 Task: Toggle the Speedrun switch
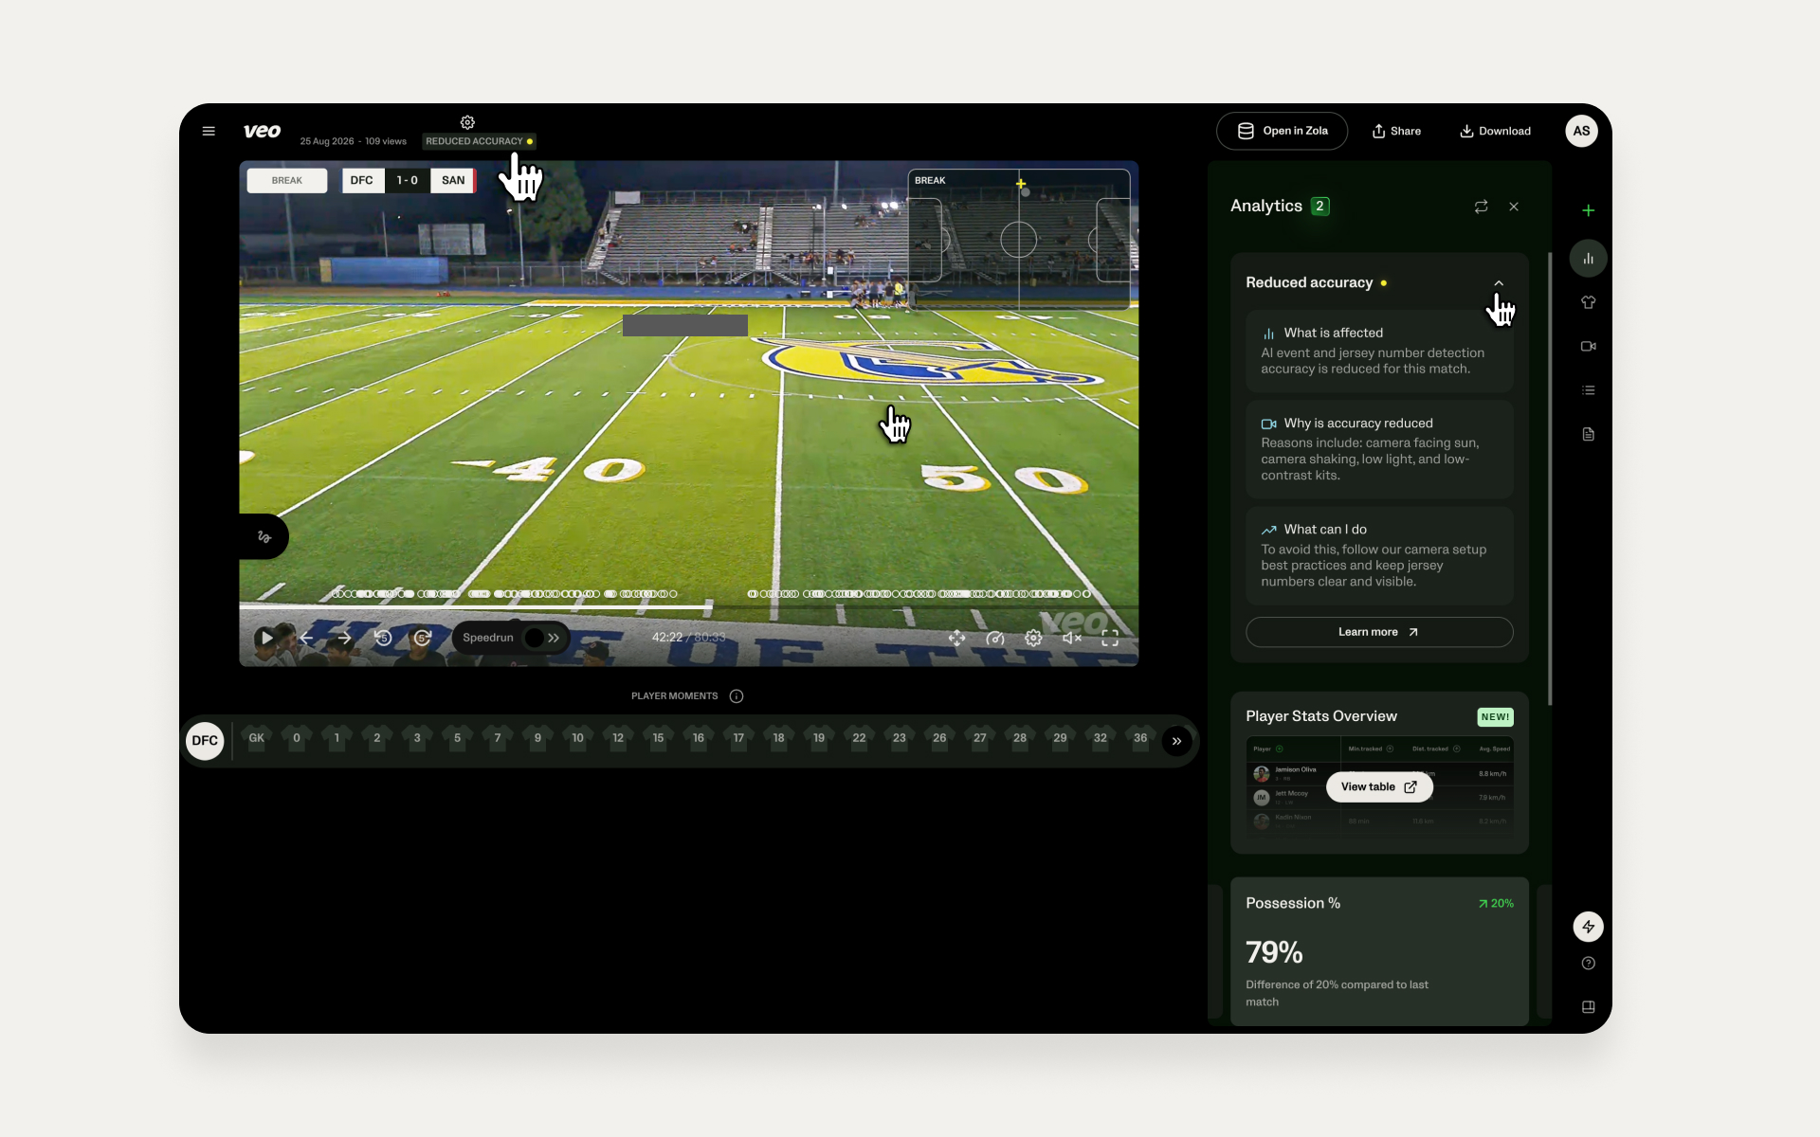coord(543,638)
